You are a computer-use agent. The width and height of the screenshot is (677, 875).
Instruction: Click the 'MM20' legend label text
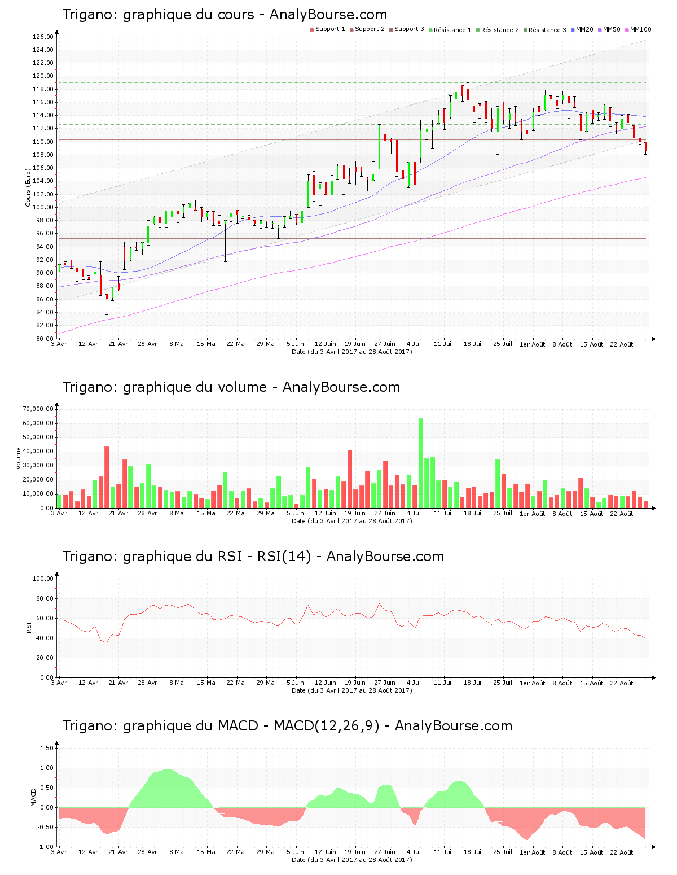584,29
